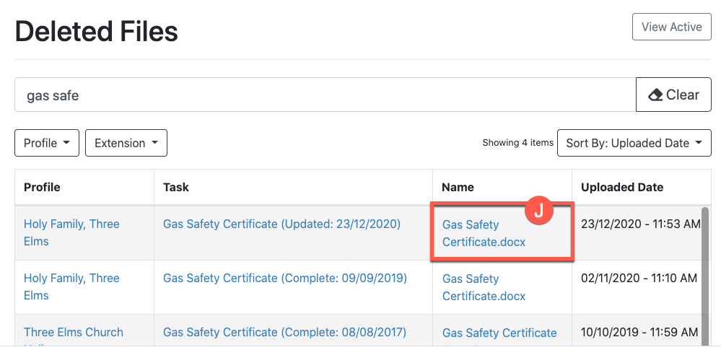Open third row Gas Safety Certificate file
Viewport: 721px width, 350px height.
[499, 333]
